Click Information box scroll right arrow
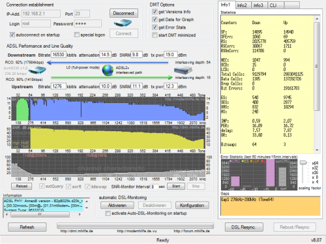The height and width of the screenshot is (244, 326). point(80,215)
